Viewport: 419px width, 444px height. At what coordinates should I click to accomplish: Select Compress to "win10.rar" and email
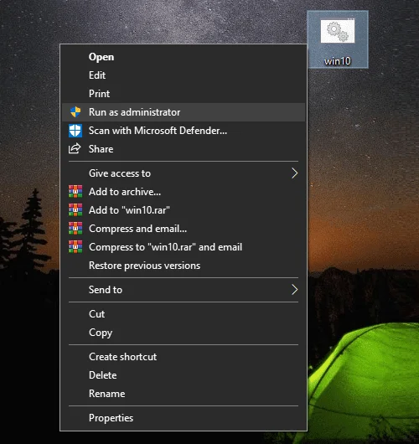coord(184,247)
